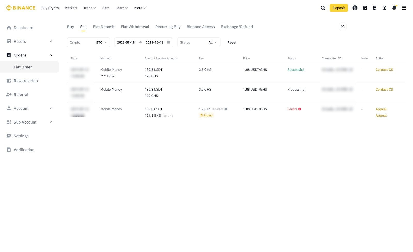413x252 pixels.
Task: Click Contact CS for the Successful order
Action: [384, 70]
